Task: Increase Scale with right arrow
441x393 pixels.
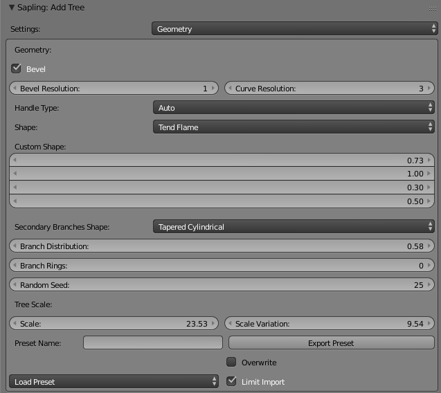Action: pos(213,323)
